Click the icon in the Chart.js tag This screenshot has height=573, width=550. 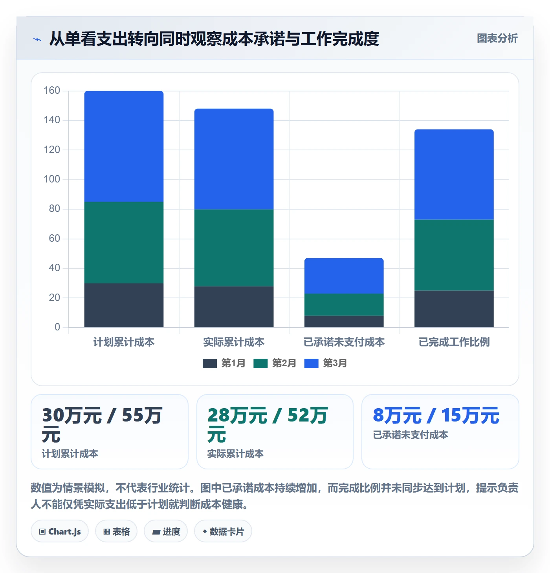(42, 532)
